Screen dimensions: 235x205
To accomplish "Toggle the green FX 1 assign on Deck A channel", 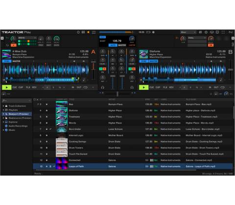I will pyautogui.click(x=101, y=69).
